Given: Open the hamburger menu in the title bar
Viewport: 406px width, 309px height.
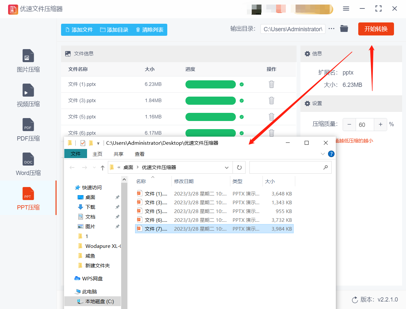Looking at the screenshot, I should coord(346,9).
